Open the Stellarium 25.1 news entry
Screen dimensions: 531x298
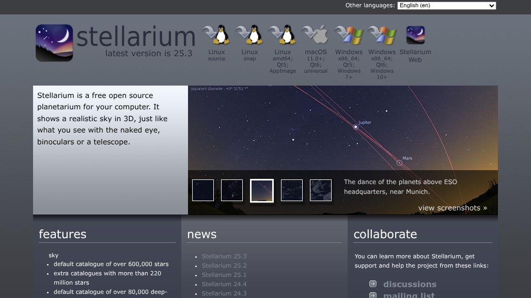(224, 275)
